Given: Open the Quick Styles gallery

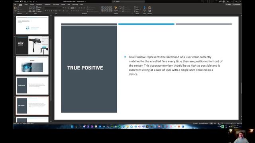Looking at the screenshot, I should 120,9.
